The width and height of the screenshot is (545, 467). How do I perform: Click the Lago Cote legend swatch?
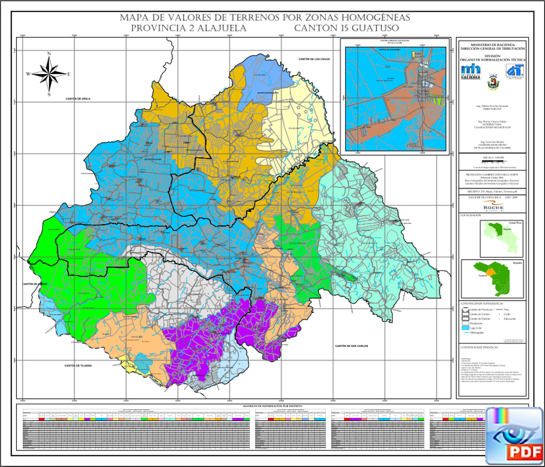[x=465, y=328]
